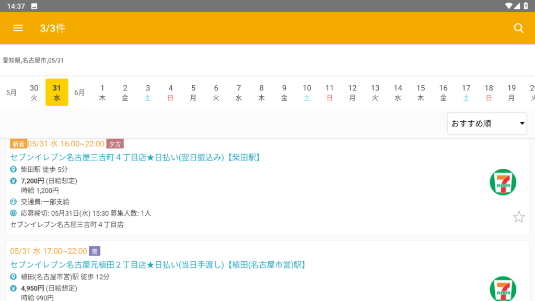Image resolution: width=535 pixels, height=301 pixels.
Task: Favorite the 三吉町4丁目店 job with star
Action: pyautogui.click(x=519, y=217)
